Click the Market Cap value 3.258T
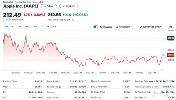This screenshot has width=176, height=100. pyautogui.click(x=126, y=81)
